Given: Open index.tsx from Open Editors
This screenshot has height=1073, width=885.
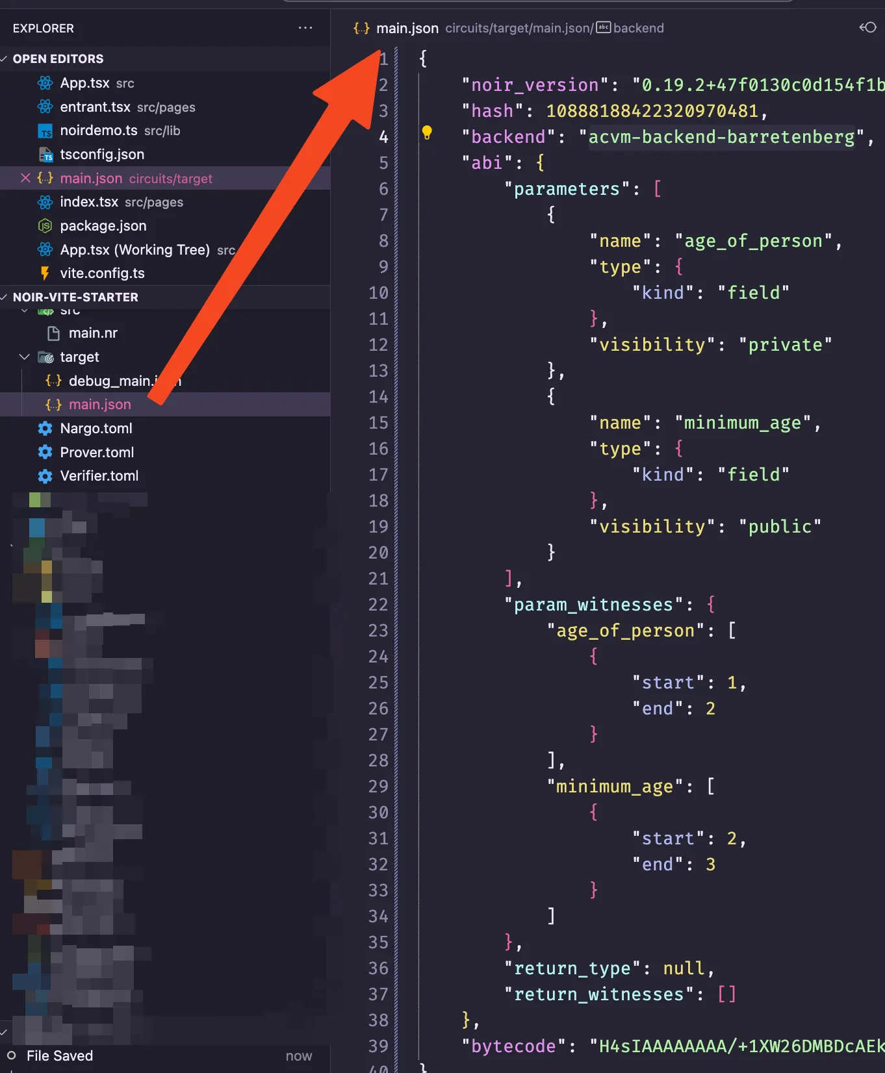Looking at the screenshot, I should [165, 202].
